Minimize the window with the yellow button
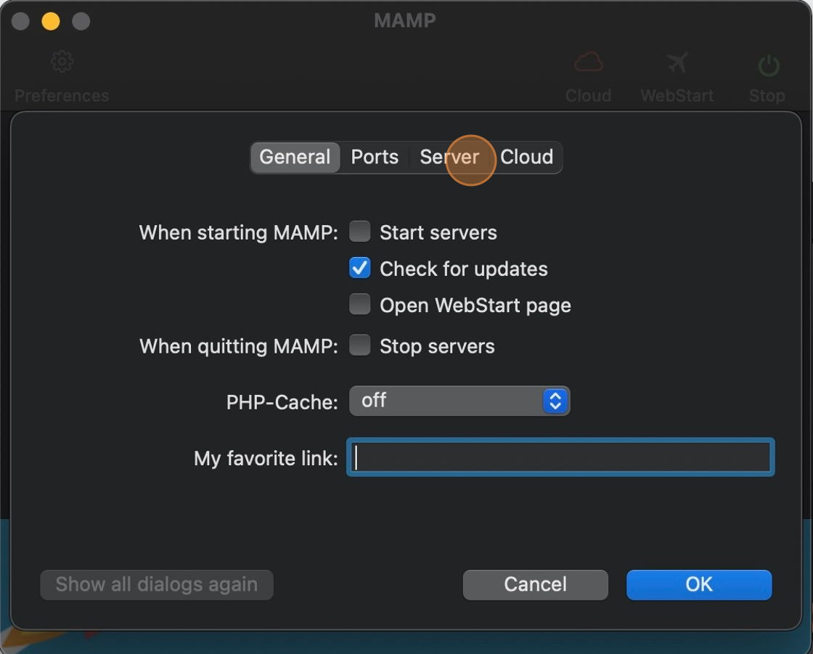The image size is (813, 654). [51, 21]
